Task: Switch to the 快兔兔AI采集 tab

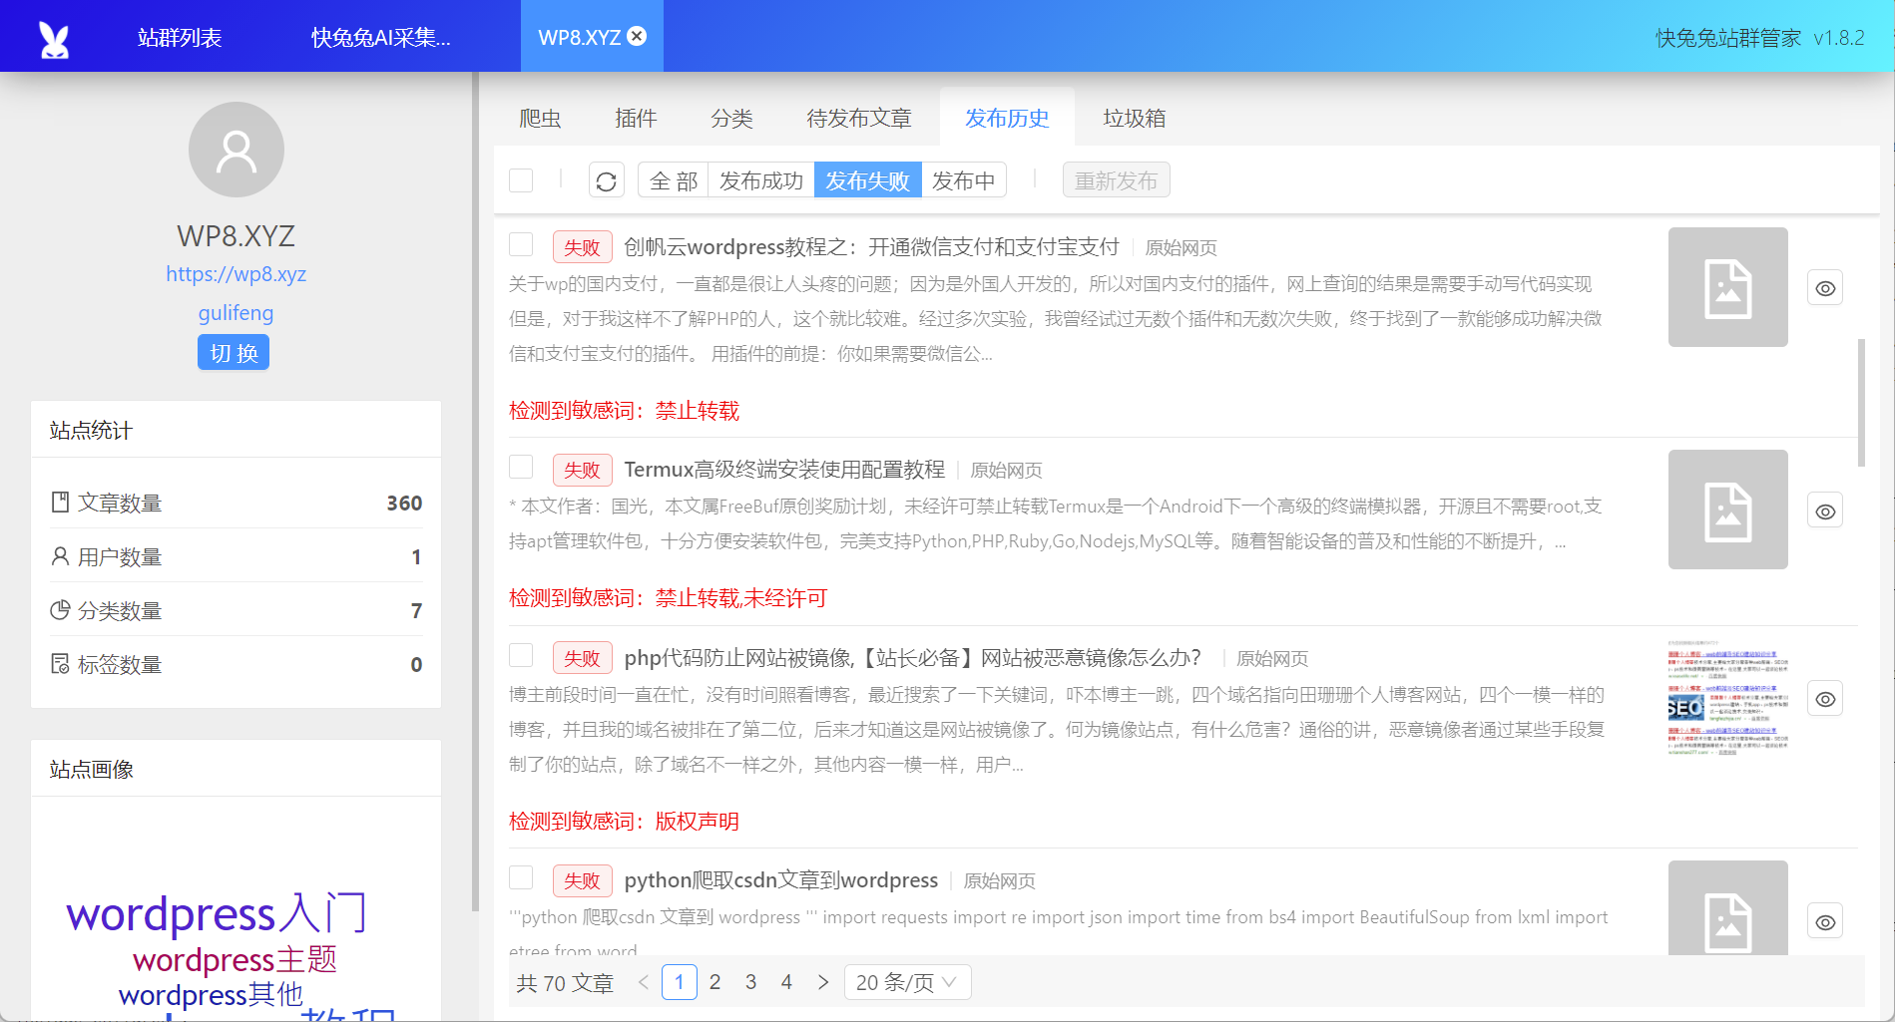Action: coord(381,38)
